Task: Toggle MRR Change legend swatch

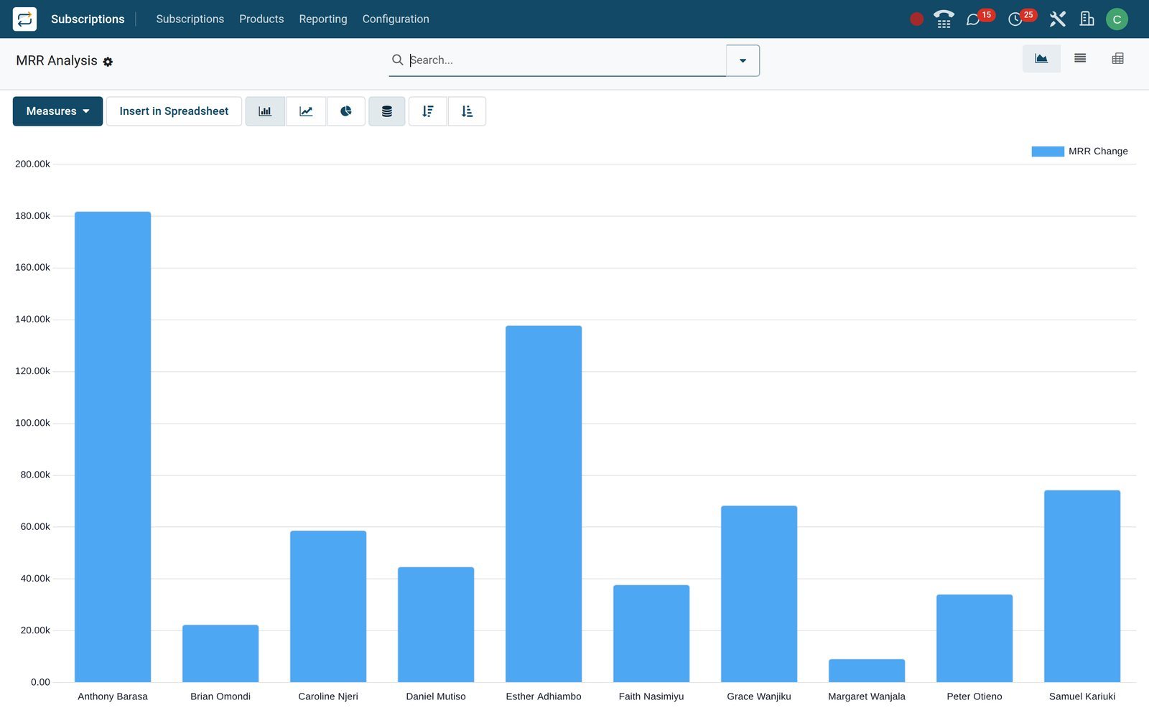Action: pyautogui.click(x=1048, y=151)
